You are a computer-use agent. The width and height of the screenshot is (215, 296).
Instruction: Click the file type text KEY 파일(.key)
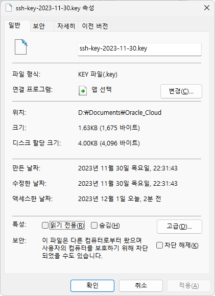[x=98, y=75]
